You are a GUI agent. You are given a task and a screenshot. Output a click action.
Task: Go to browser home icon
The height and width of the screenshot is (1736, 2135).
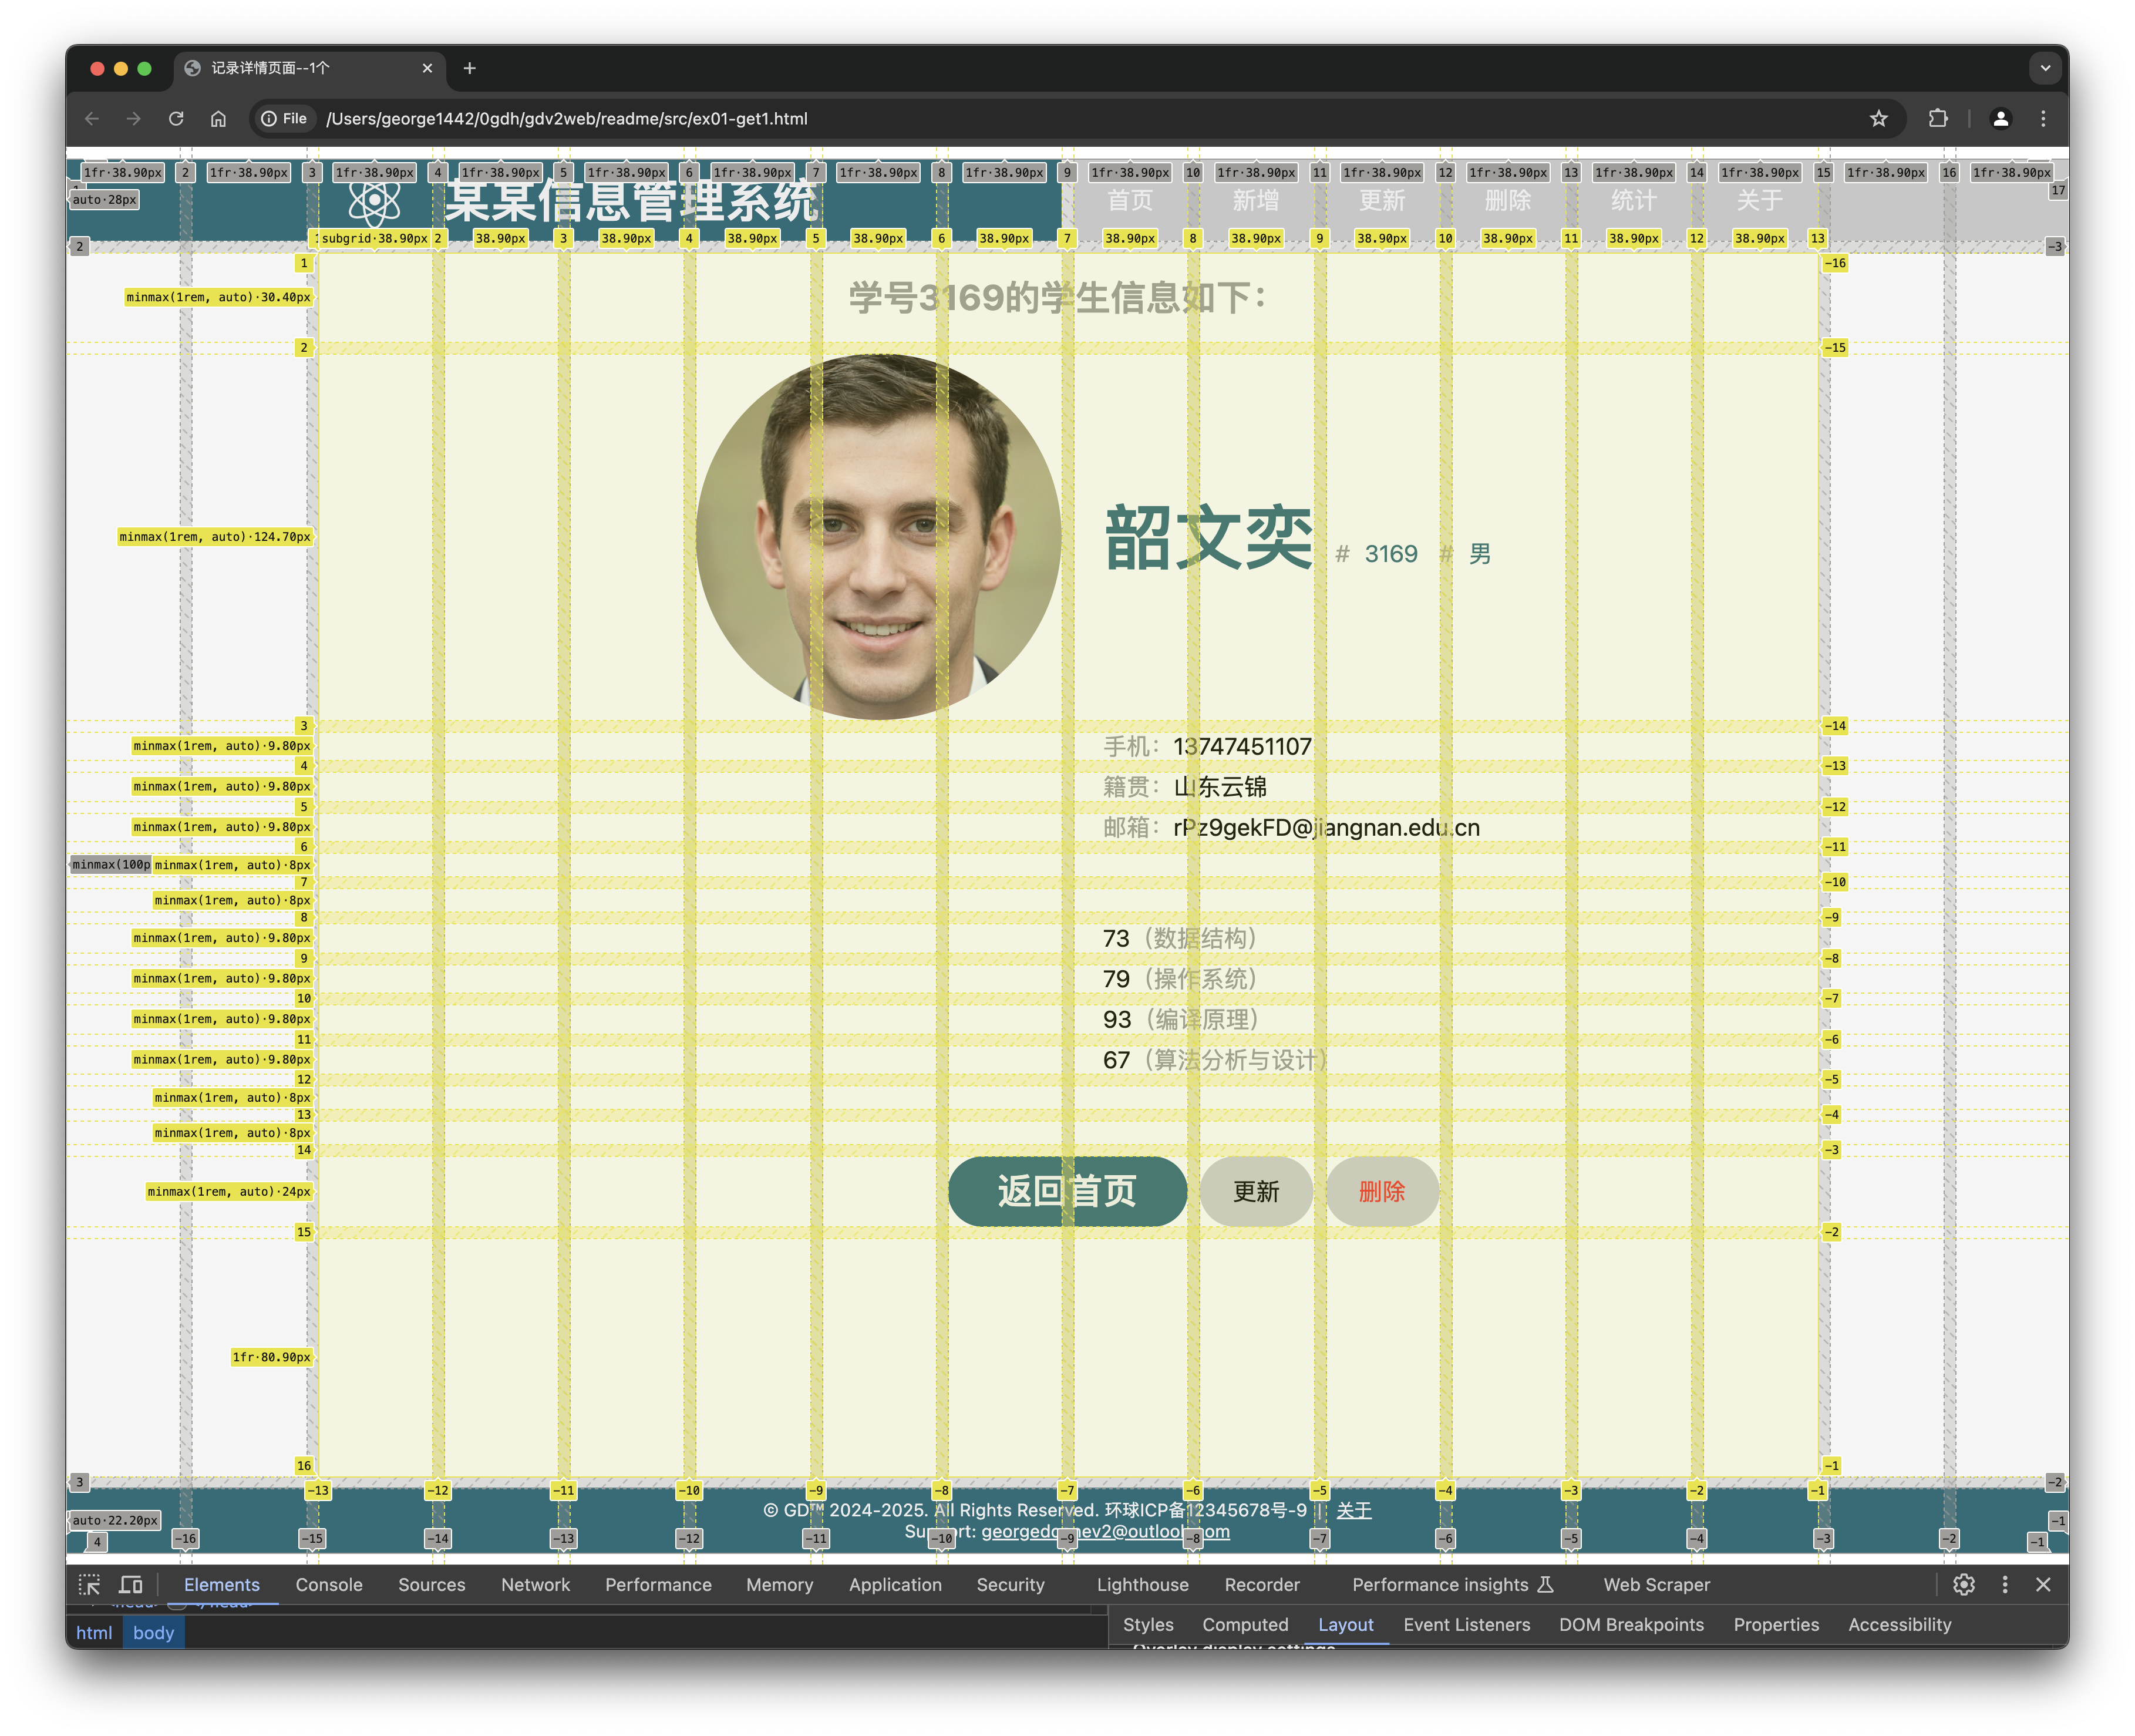[218, 119]
